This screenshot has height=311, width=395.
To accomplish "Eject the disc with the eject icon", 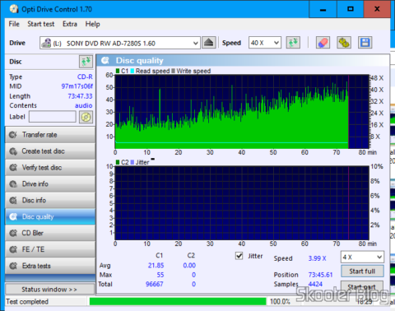I will pos(209,43).
